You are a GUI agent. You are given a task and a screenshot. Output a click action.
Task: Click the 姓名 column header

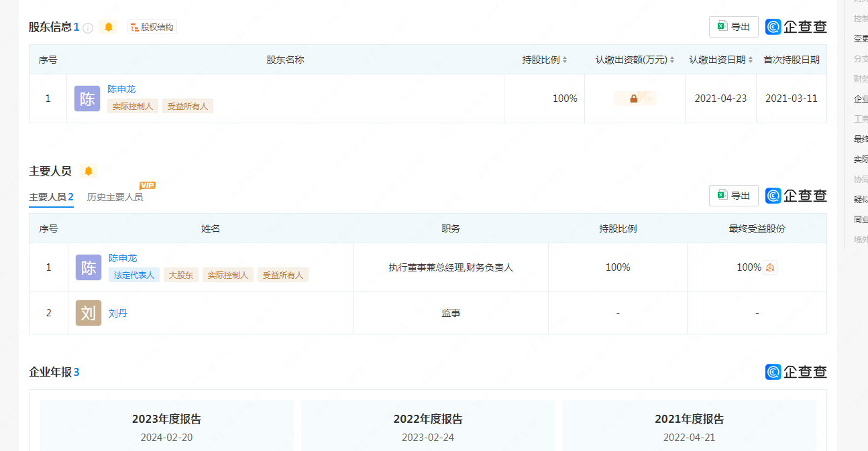coord(211,229)
